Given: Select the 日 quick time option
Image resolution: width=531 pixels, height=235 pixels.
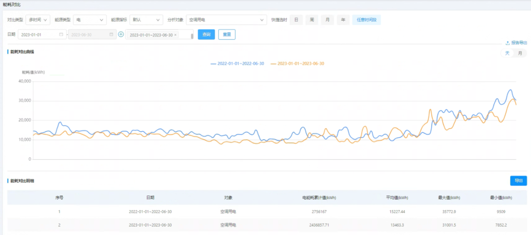Looking at the screenshot, I should [x=295, y=20].
